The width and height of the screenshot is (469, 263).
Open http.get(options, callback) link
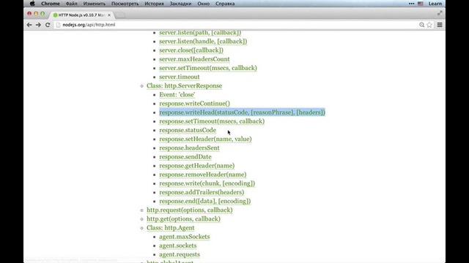pos(183,219)
